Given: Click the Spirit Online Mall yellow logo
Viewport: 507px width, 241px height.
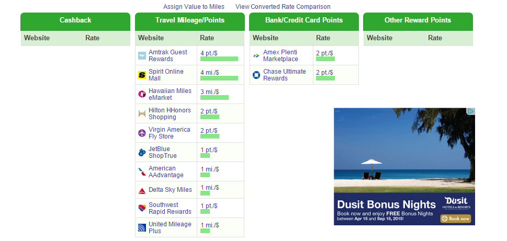Looking at the screenshot, I should (142, 75).
